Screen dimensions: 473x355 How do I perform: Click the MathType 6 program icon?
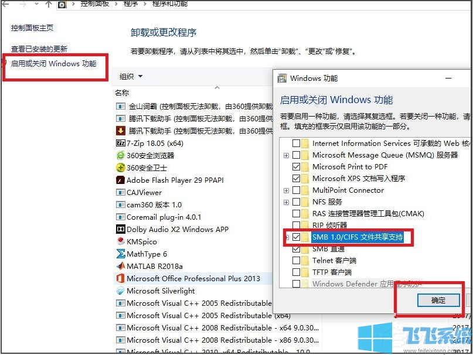tap(122, 254)
